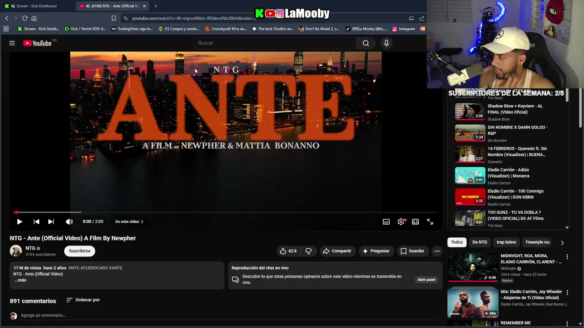Enter full screen mode

[x=430, y=221]
